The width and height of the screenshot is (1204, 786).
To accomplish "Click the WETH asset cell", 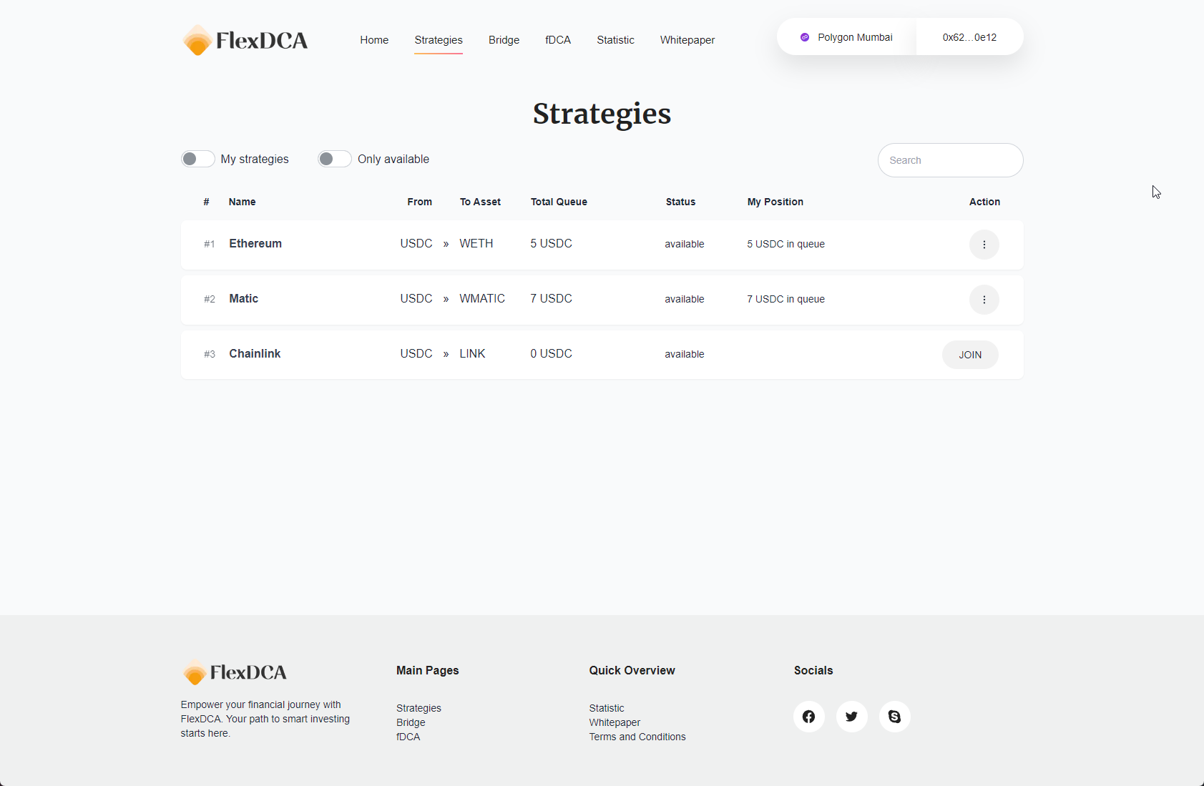I will click(476, 243).
